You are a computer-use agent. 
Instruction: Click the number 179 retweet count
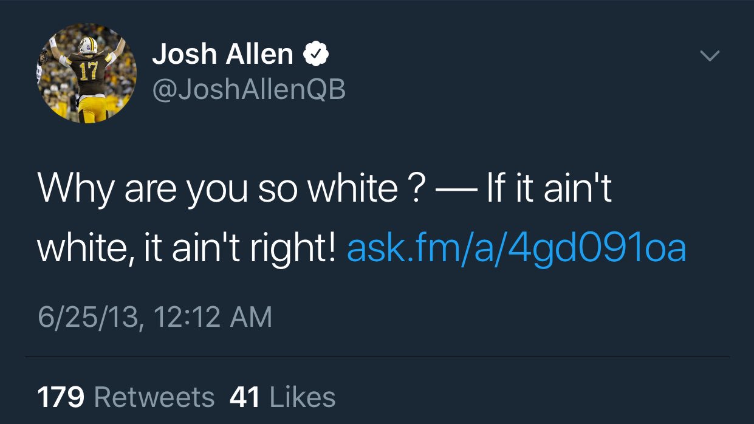(61, 398)
